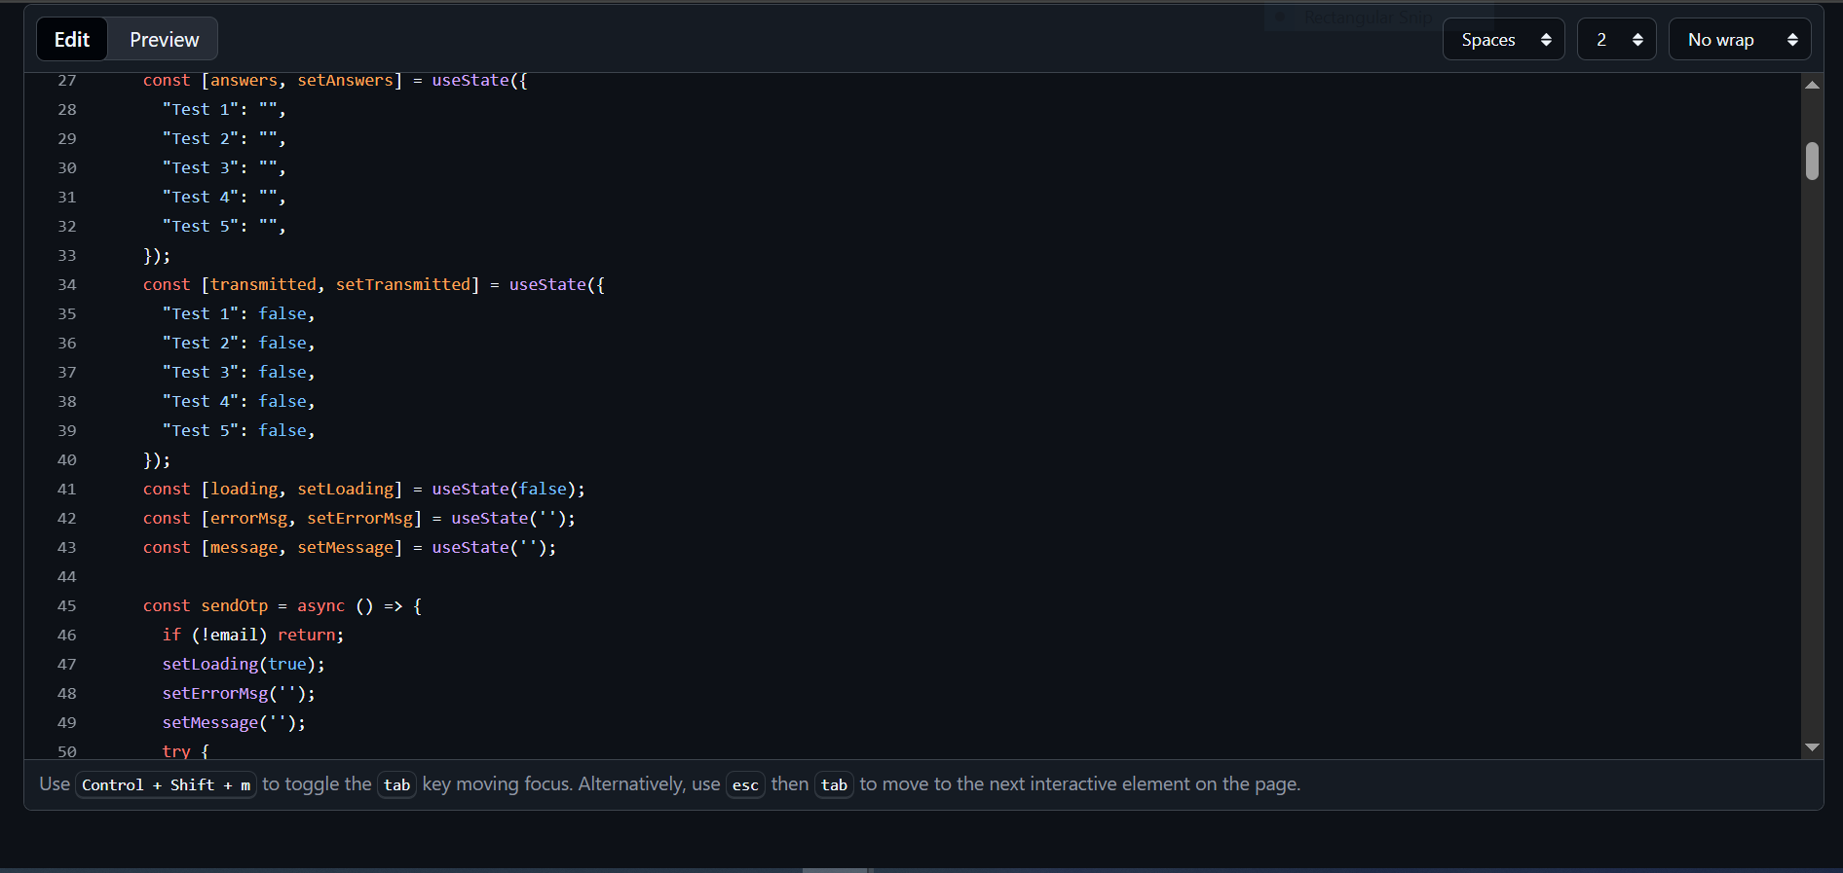The height and width of the screenshot is (873, 1843).
Task: Click 'false' value on "Test 2" line 36
Action: coord(282,344)
